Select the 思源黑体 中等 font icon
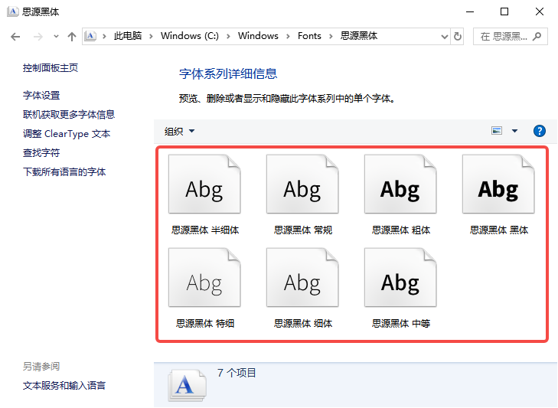558x408 pixels. pos(400,278)
